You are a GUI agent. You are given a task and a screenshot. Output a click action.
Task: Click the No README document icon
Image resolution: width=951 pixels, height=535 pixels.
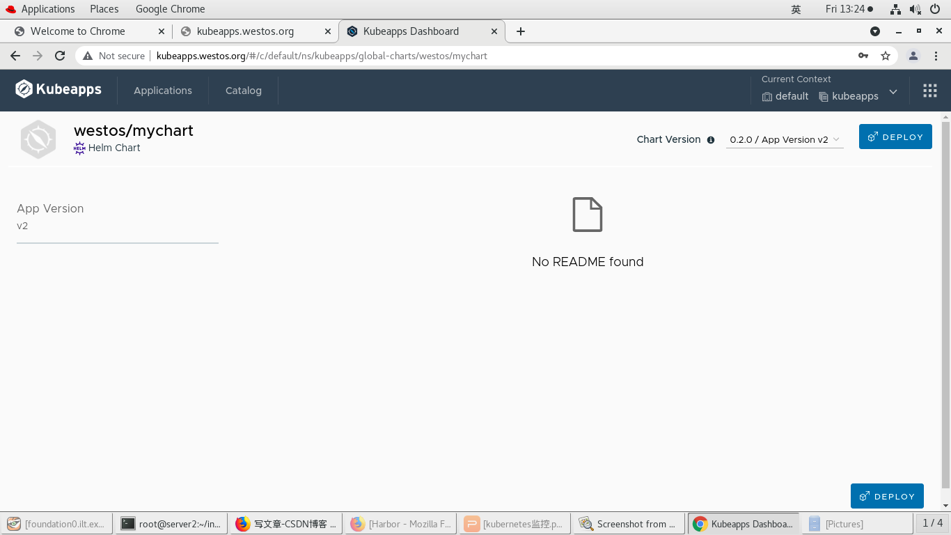588,215
